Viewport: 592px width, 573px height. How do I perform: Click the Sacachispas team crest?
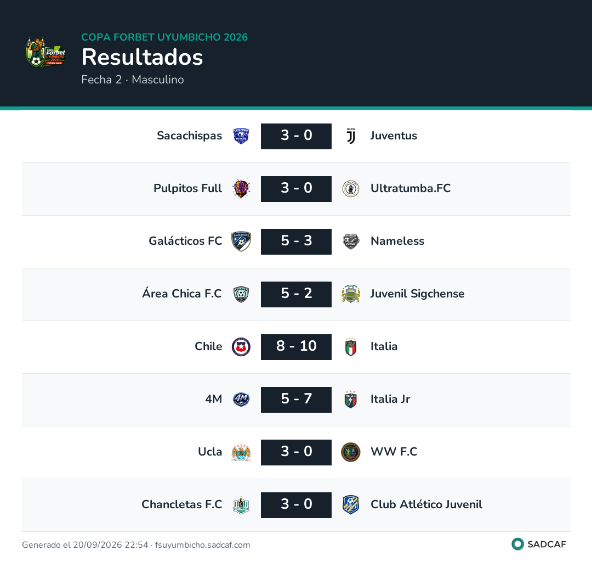tap(241, 136)
